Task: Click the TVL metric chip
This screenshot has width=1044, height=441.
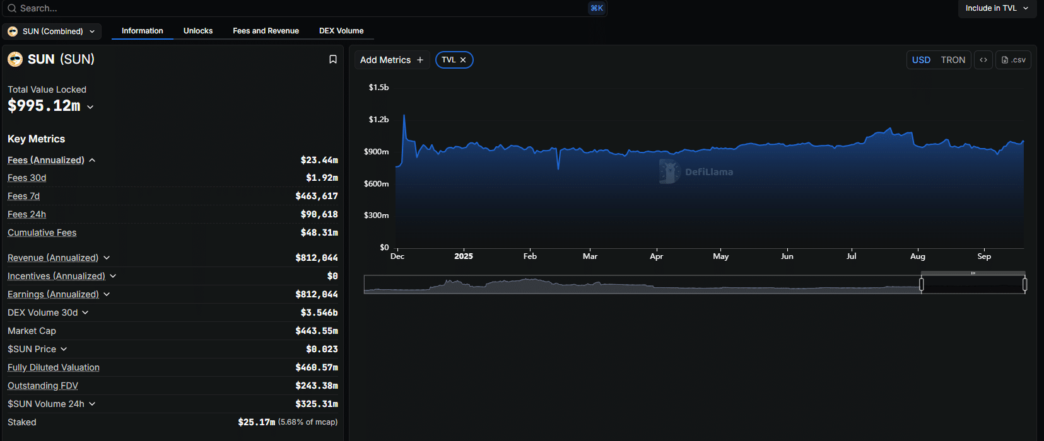Action: [x=454, y=60]
